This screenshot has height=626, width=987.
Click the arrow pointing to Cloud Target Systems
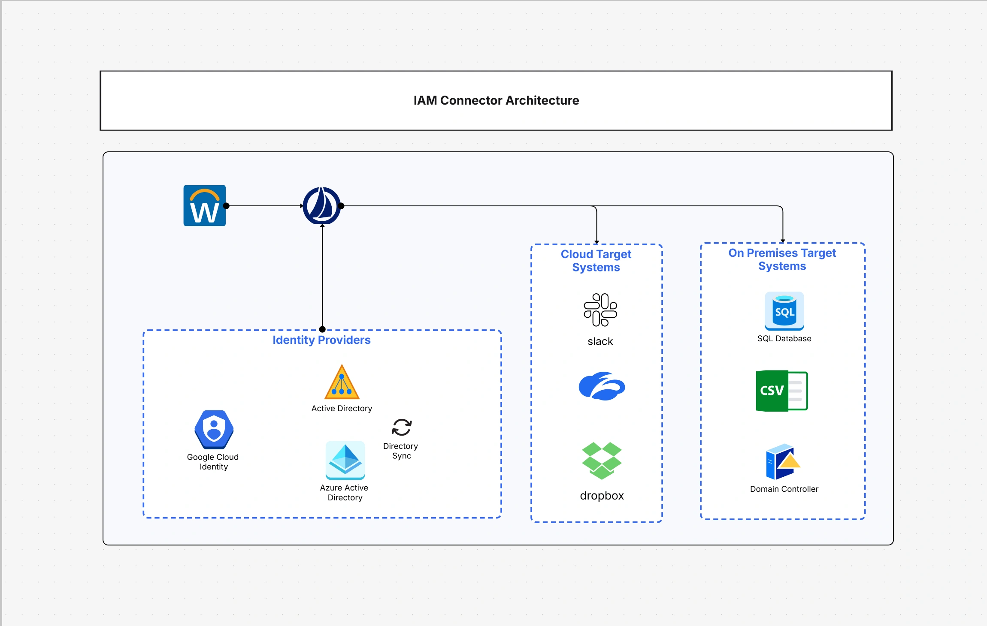point(596,223)
